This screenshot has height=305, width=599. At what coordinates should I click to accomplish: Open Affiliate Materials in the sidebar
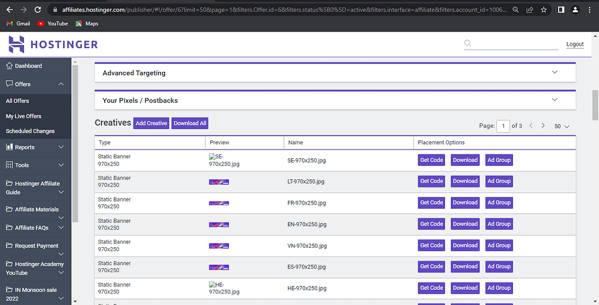coord(37,209)
